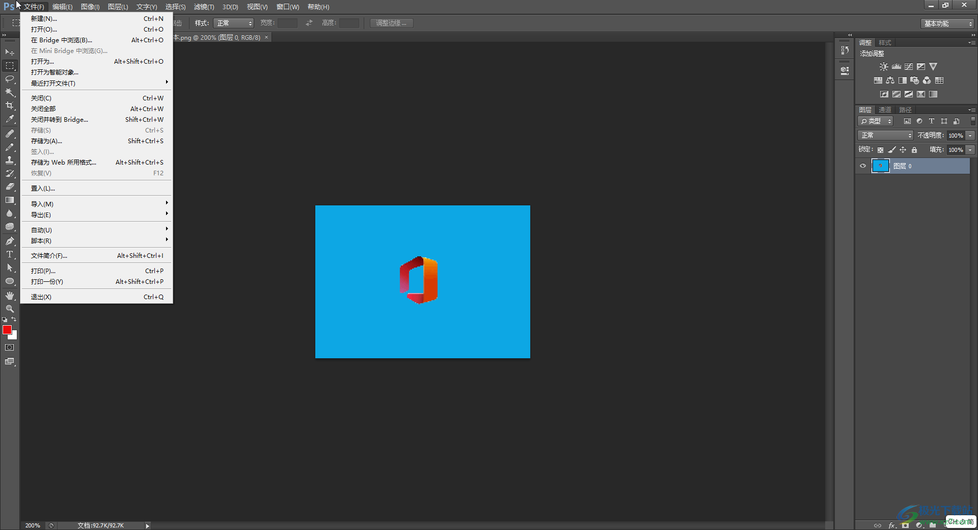Click the 调整边缘... button
The height and width of the screenshot is (530, 978).
click(x=391, y=23)
